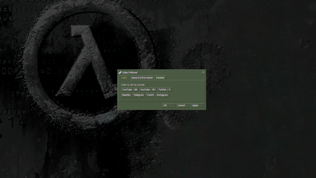Screen dimensions: 316x178
Task: Click the empty title bar area left of the close button
Action: click(x=173, y=73)
